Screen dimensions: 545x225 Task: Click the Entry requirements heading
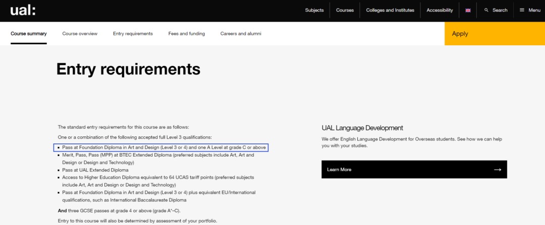coord(128,69)
